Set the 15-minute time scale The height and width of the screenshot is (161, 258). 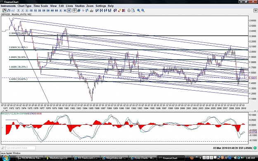(35, 11)
